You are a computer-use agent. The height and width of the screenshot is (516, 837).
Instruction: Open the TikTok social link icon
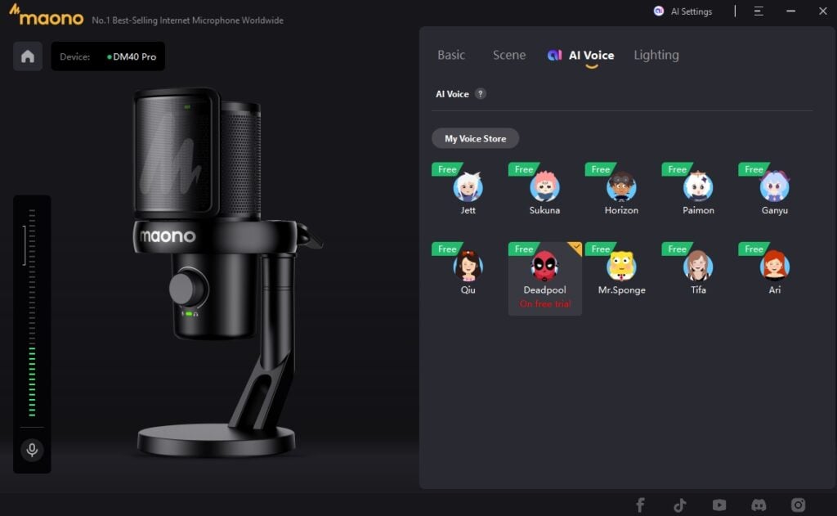click(x=679, y=505)
